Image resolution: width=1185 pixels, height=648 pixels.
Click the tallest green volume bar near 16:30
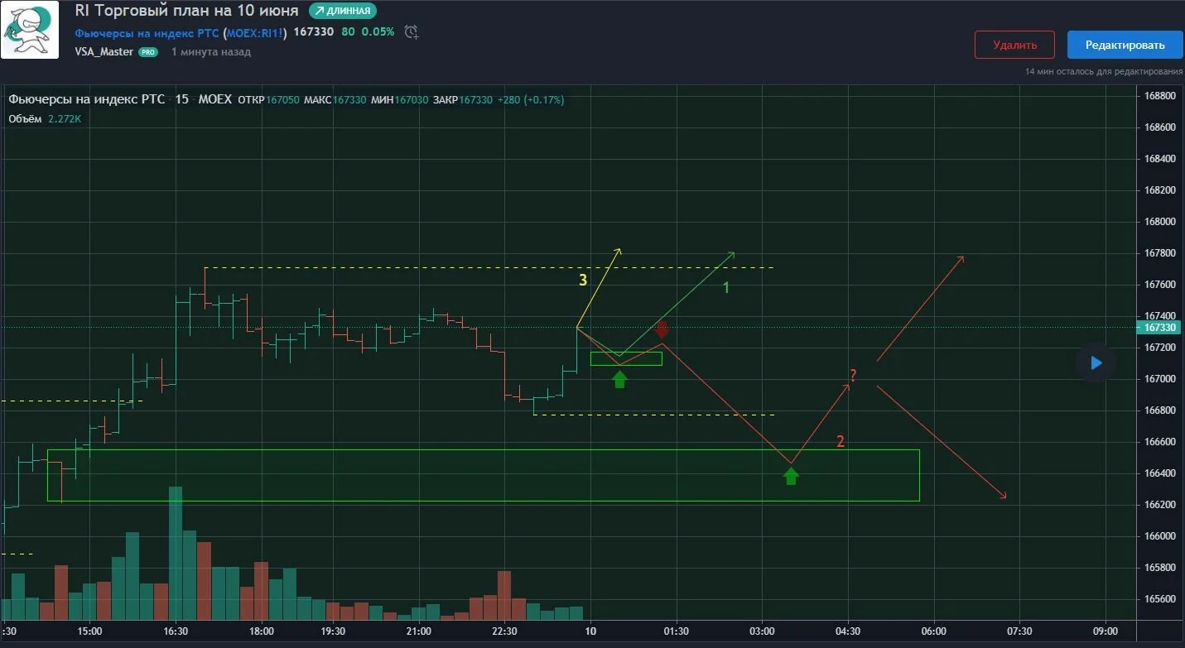click(176, 554)
